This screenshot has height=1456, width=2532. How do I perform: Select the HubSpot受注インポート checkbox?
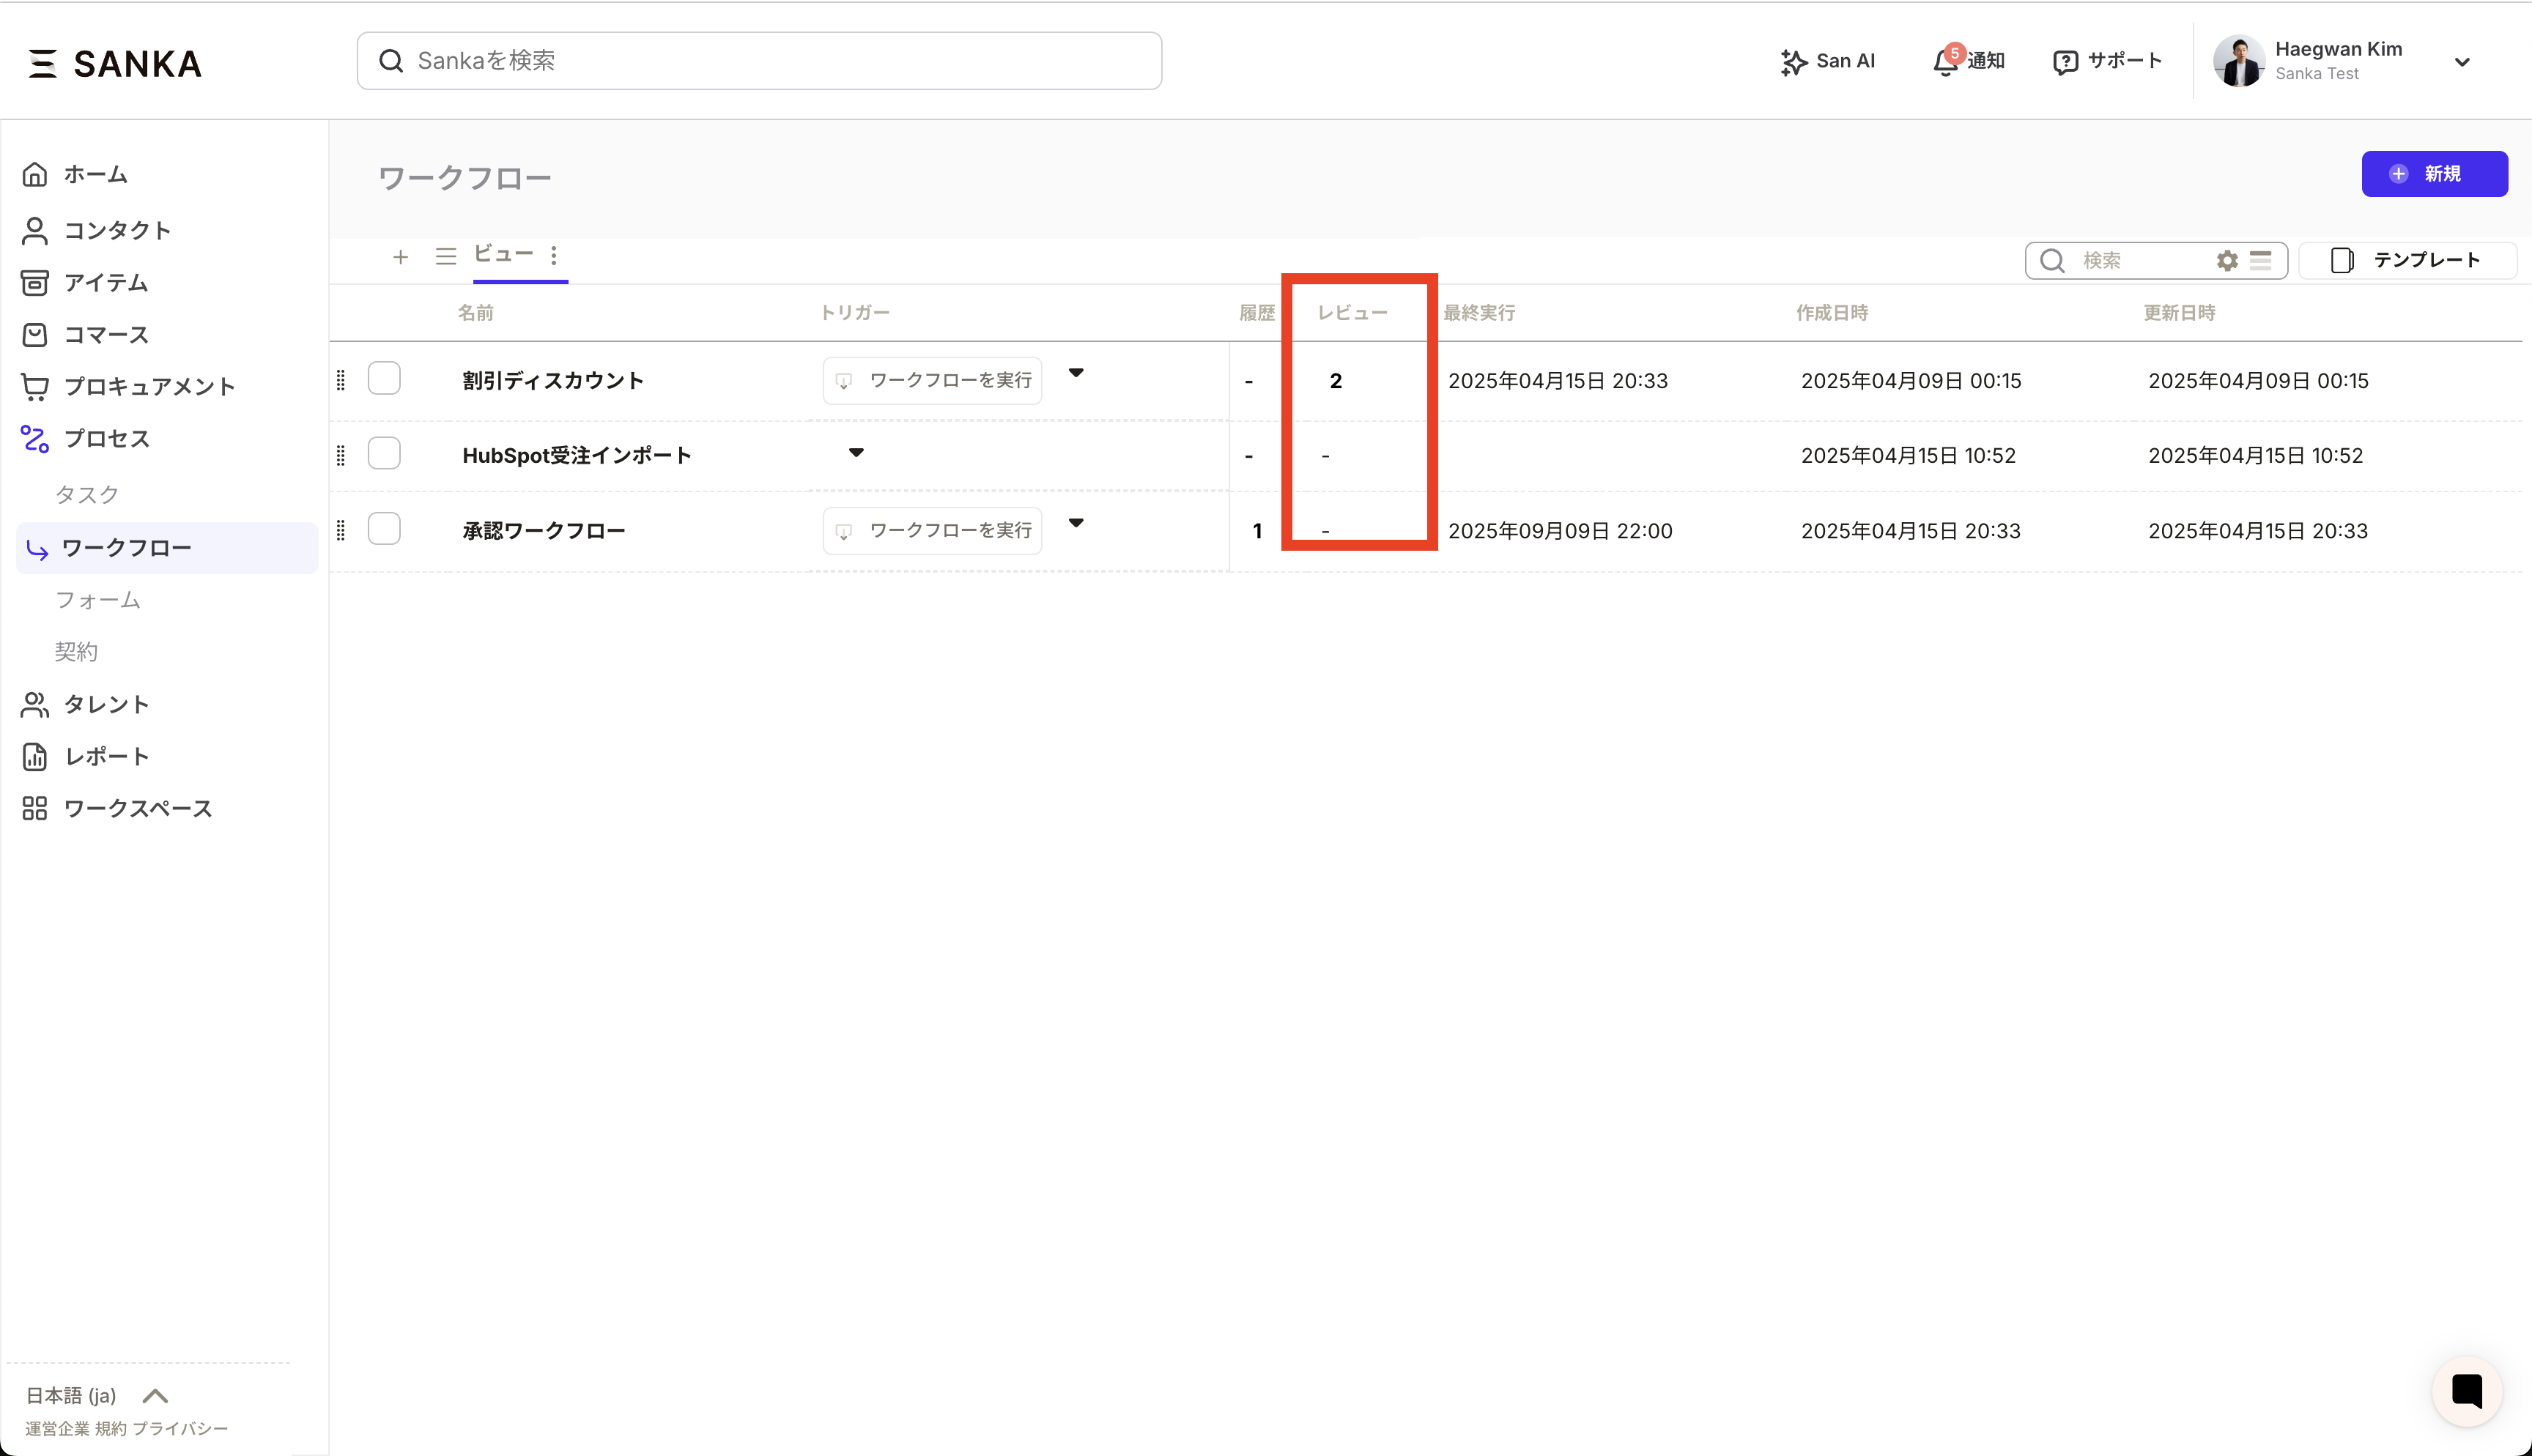[x=384, y=454]
